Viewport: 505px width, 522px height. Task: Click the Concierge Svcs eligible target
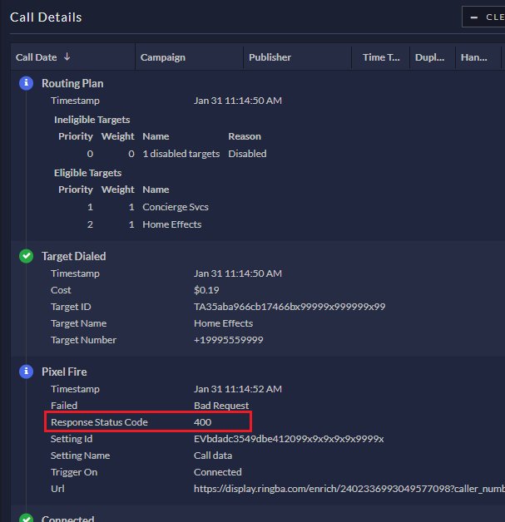click(x=176, y=207)
